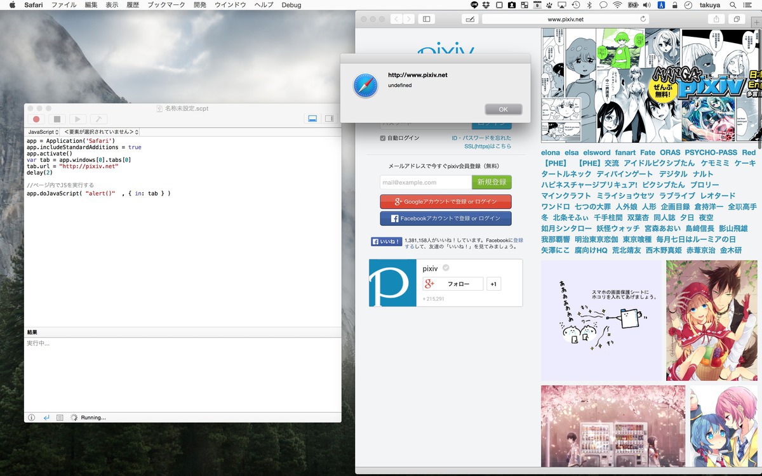
Task: Go forward with Safari's forward arrow
Action: point(410,19)
